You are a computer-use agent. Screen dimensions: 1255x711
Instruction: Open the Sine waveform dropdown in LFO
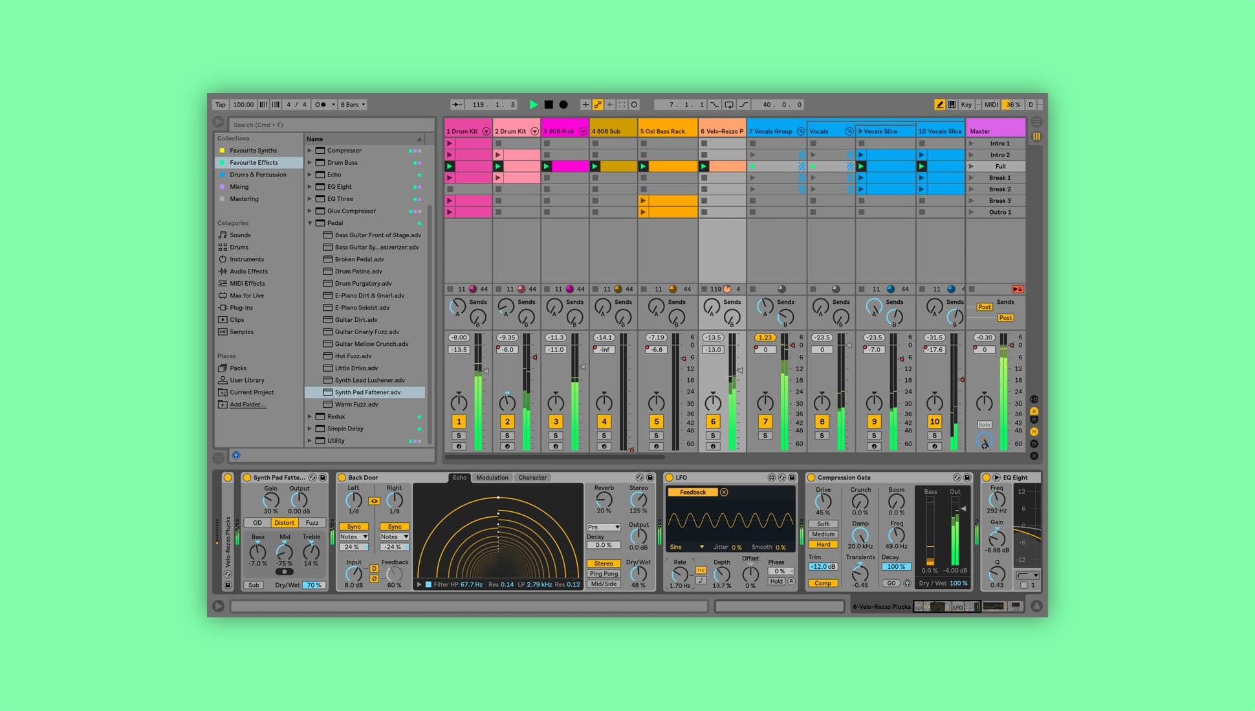point(686,547)
